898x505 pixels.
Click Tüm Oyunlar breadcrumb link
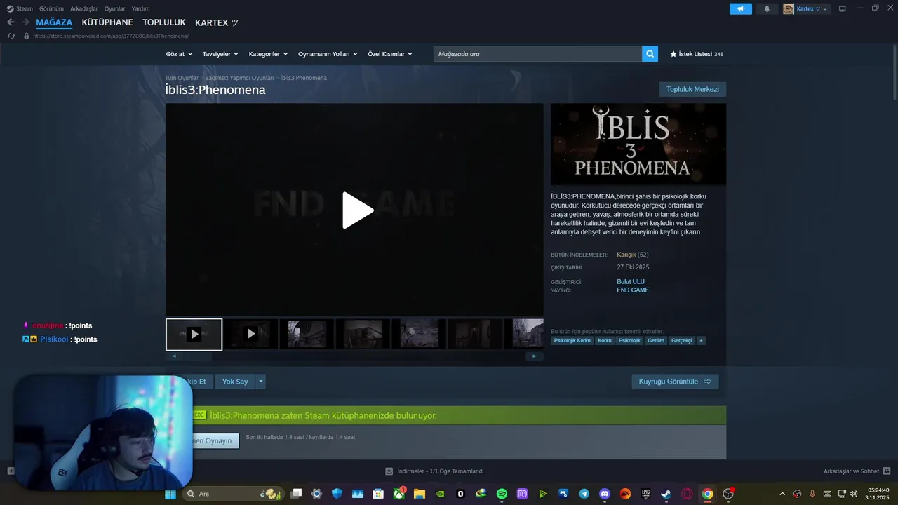click(182, 78)
